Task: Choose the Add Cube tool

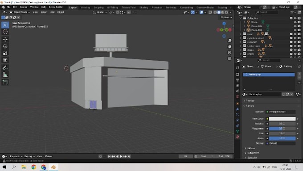Action: (5, 82)
